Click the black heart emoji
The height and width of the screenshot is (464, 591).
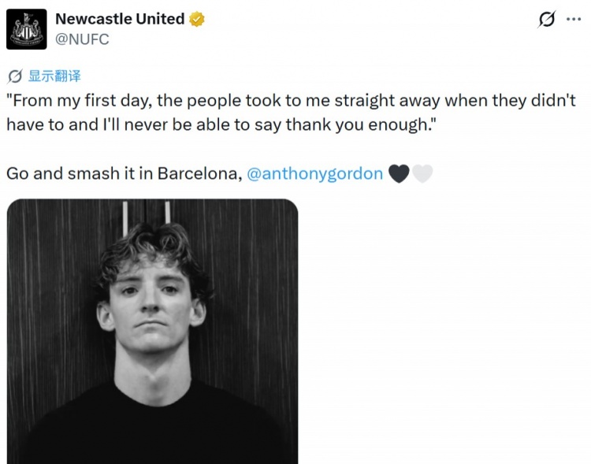click(x=399, y=174)
